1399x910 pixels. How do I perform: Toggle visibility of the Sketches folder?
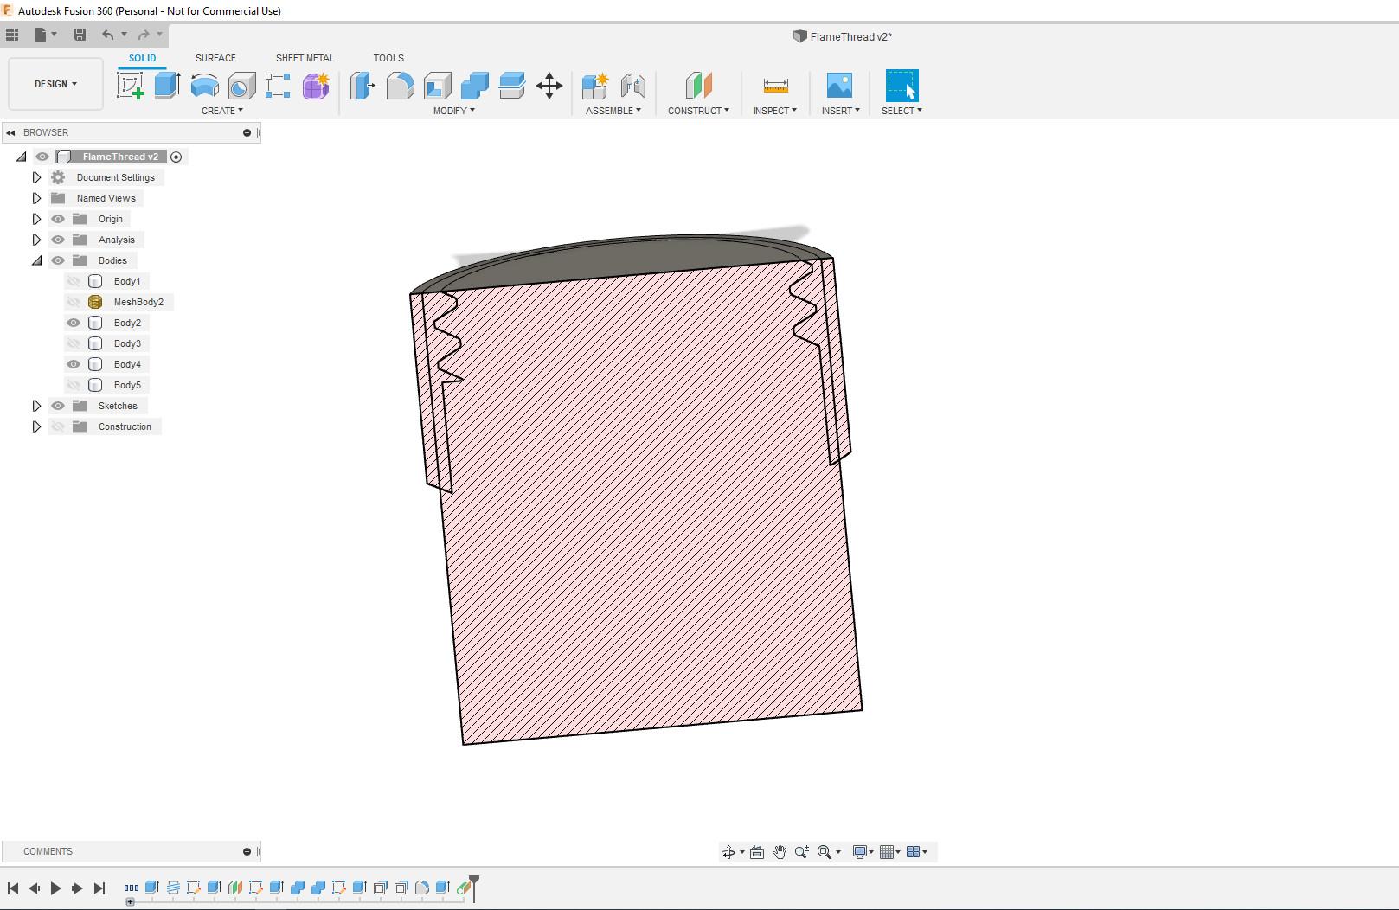pyautogui.click(x=58, y=406)
